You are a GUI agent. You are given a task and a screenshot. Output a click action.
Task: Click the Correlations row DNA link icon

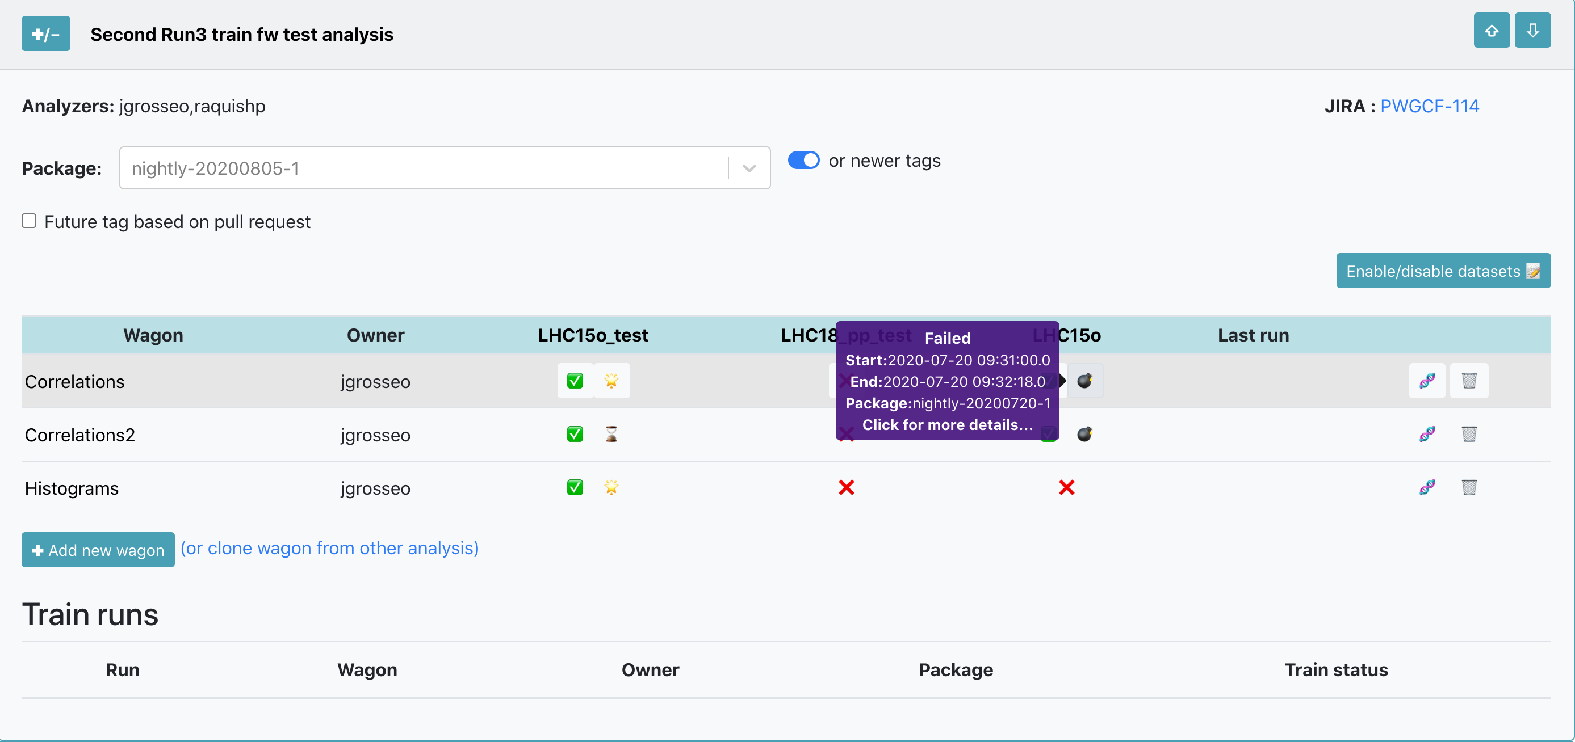pyautogui.click(x=1426, y=381)
